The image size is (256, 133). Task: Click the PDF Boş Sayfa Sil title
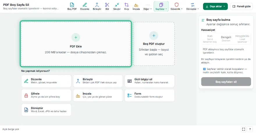(16, 5)
